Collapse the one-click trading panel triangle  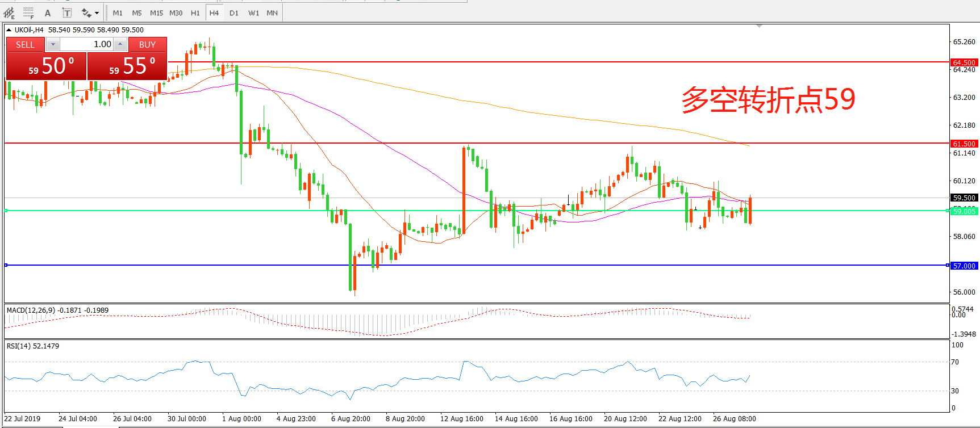click(x=9, y=30)
